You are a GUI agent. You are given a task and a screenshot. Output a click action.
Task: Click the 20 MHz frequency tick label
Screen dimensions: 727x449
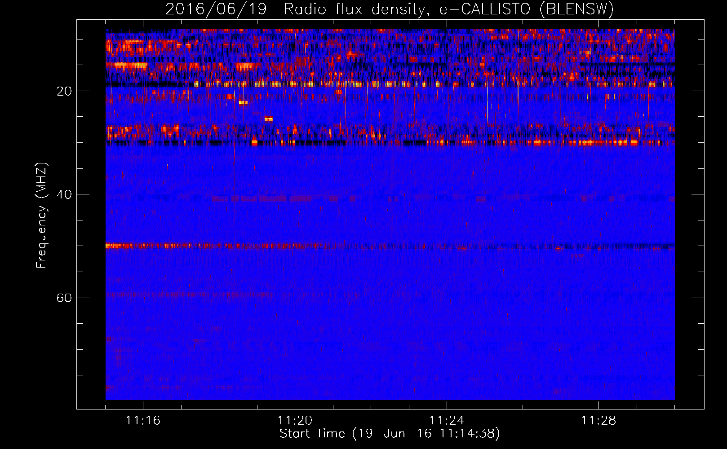coord(64,92)
